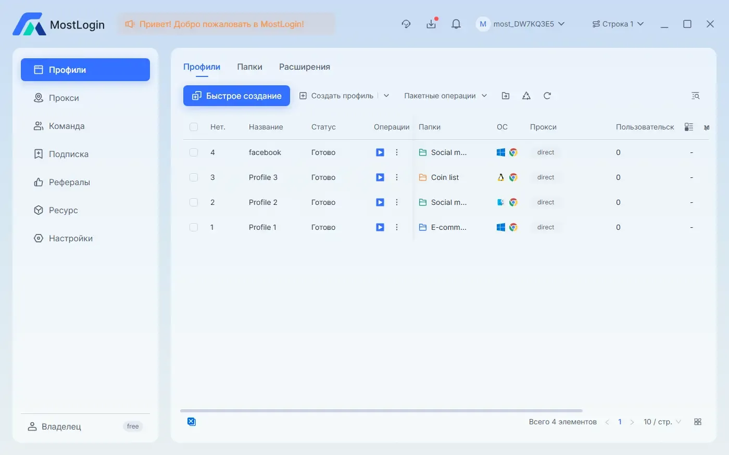
Task: Check the Profile 3 checkbox
Action: [194, 177]
